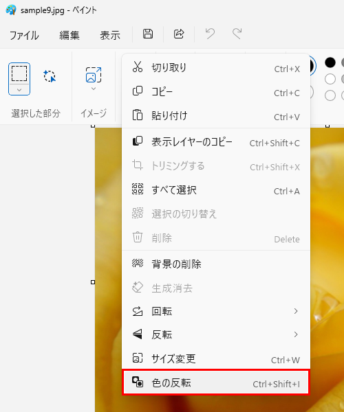344x412 pixels.
Task: Click the Ctrl+A shortcut text
Action: point(287,192)
